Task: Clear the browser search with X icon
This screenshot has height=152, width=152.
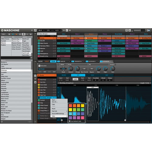Action: [31, 58]
